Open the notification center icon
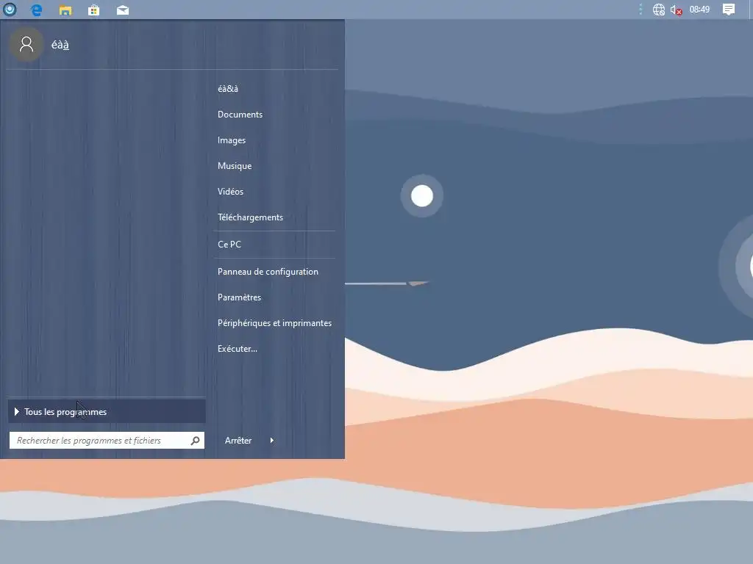The image size is (753, 564). pos(729,10)
